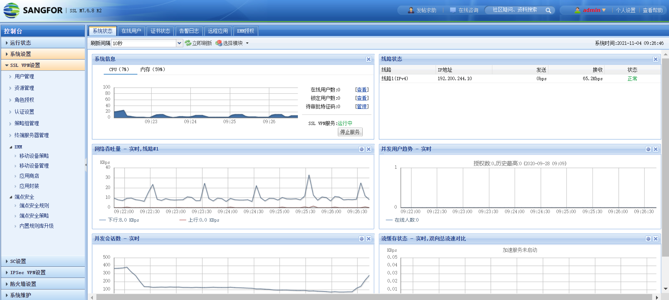Open settings icon of 流缓存状态 panel
The height and width of the screenshot is (300, 669).
click(648, 239)
